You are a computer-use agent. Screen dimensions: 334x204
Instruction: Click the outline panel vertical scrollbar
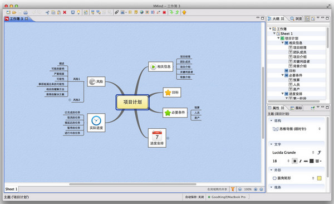pyautogui.click(x=328, y=38)
